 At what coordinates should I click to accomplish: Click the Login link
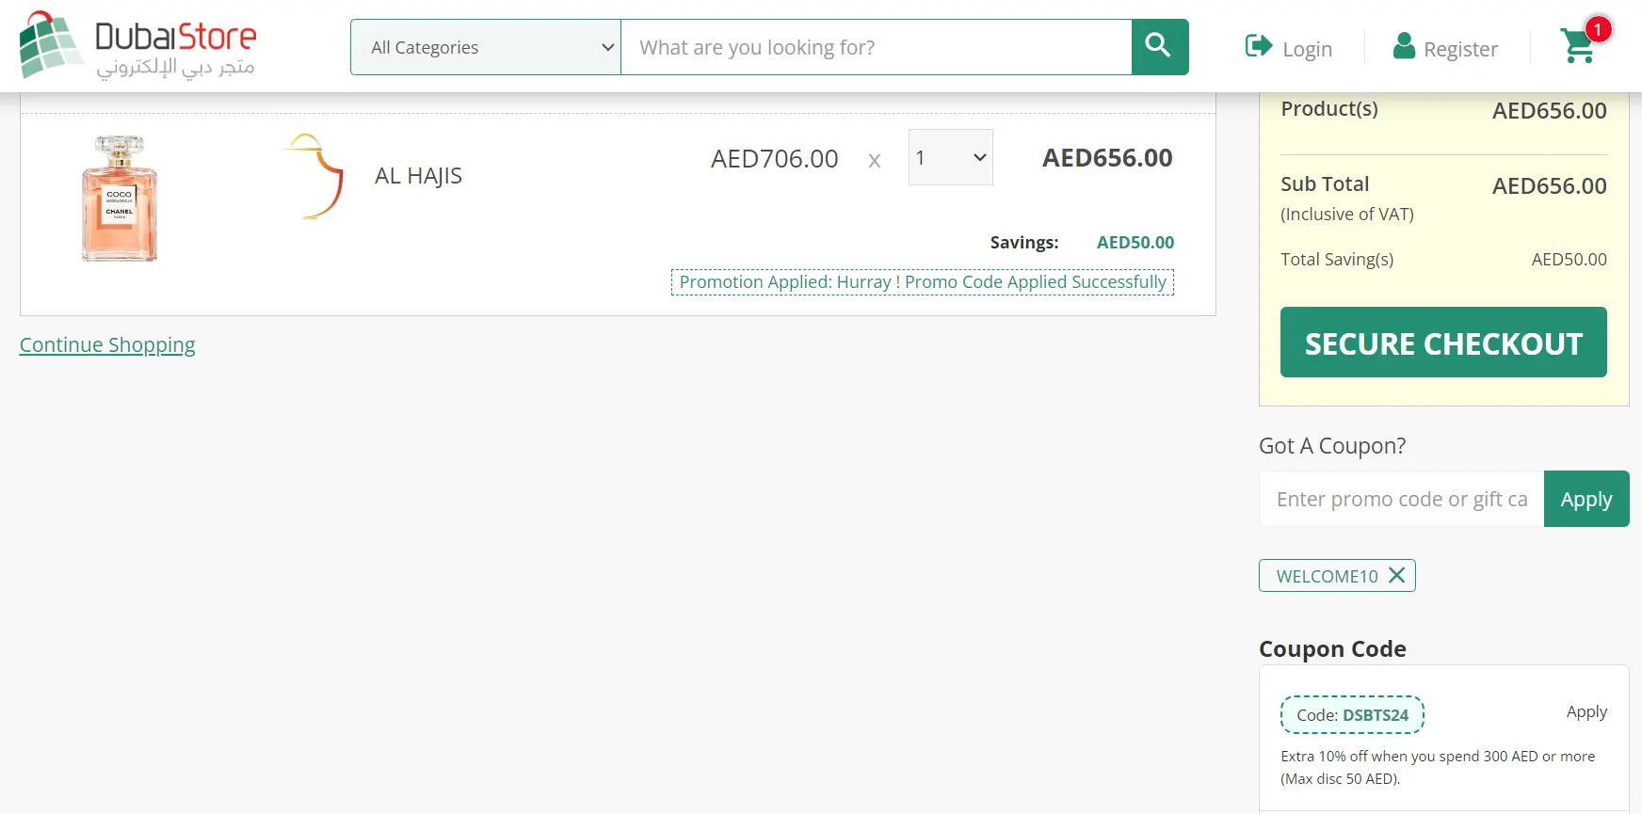click(1307, 49)
